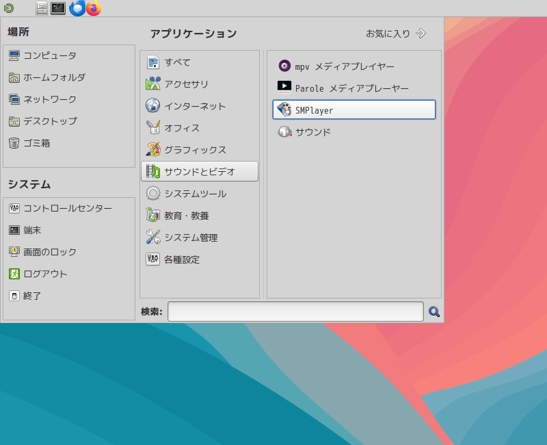Click the インターネット globe icon

pos(152,106)
